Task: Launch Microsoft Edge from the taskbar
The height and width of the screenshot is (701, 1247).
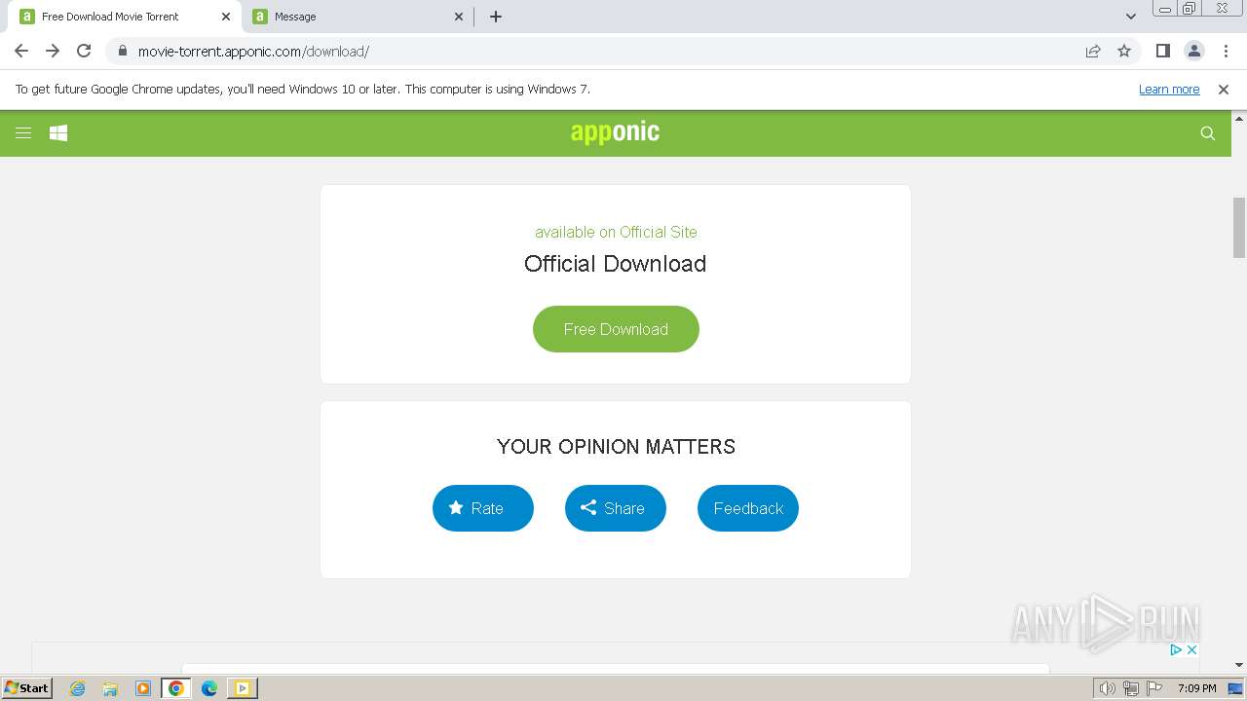Action: [209, 688]
